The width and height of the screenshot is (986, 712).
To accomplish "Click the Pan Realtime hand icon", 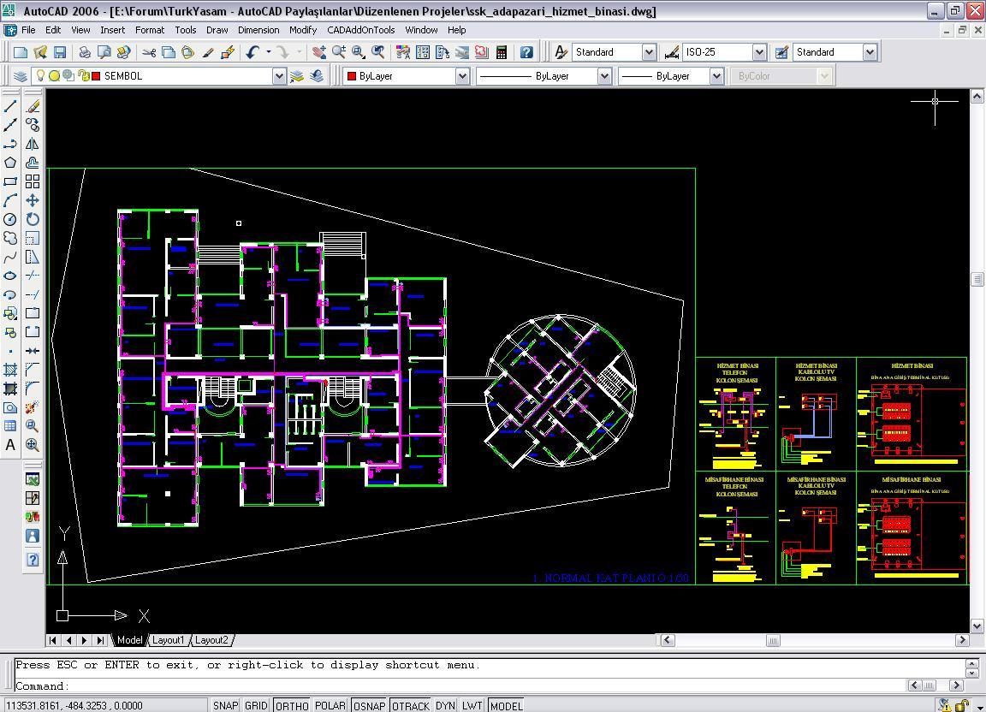I will tap(318, 52).
